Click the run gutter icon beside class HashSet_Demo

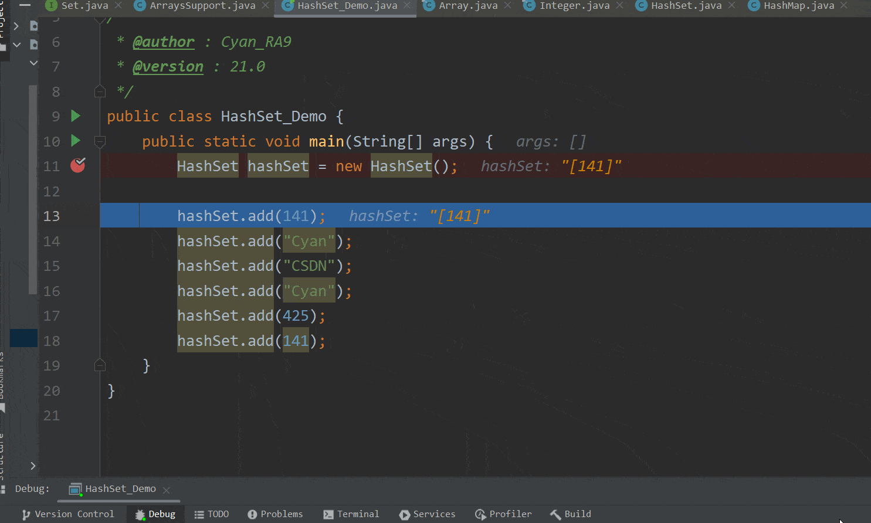(76, 116)
